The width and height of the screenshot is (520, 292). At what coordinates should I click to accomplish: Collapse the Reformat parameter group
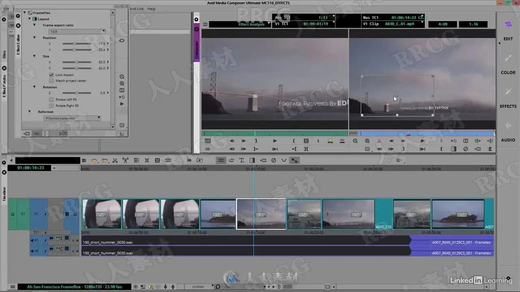30,112
